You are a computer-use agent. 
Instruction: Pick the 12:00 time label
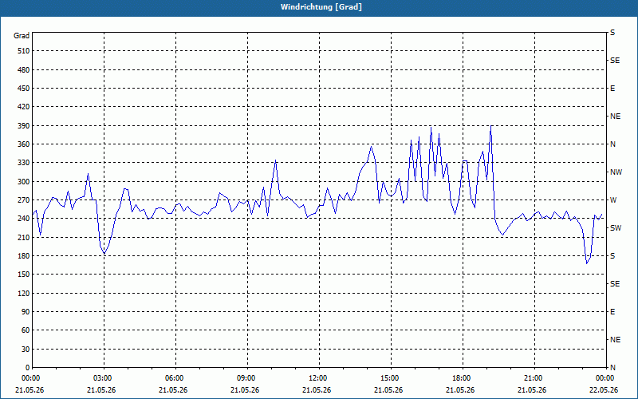(318, 377)
